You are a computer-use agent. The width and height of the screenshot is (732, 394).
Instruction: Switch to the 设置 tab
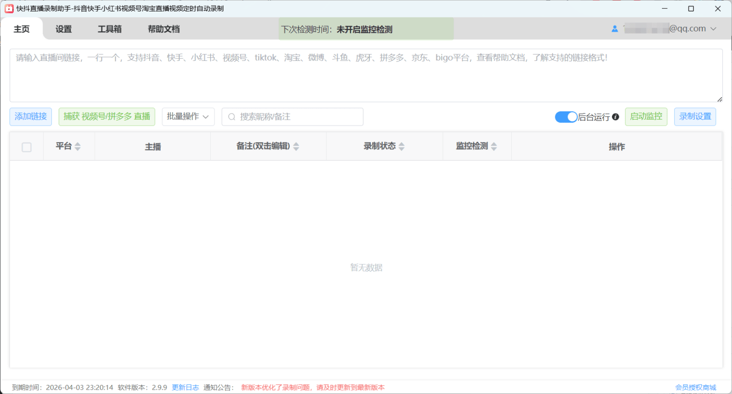pyautogui.click(x=63, y=29)
